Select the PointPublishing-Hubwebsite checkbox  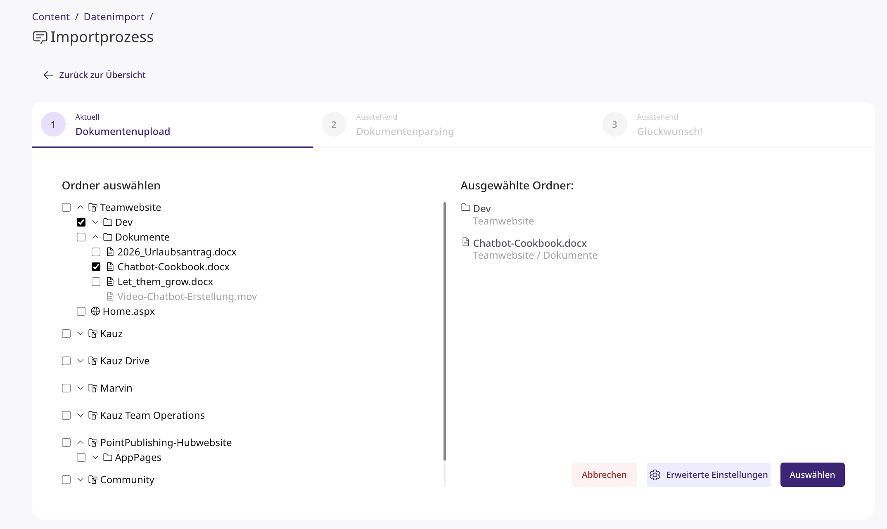66,442
